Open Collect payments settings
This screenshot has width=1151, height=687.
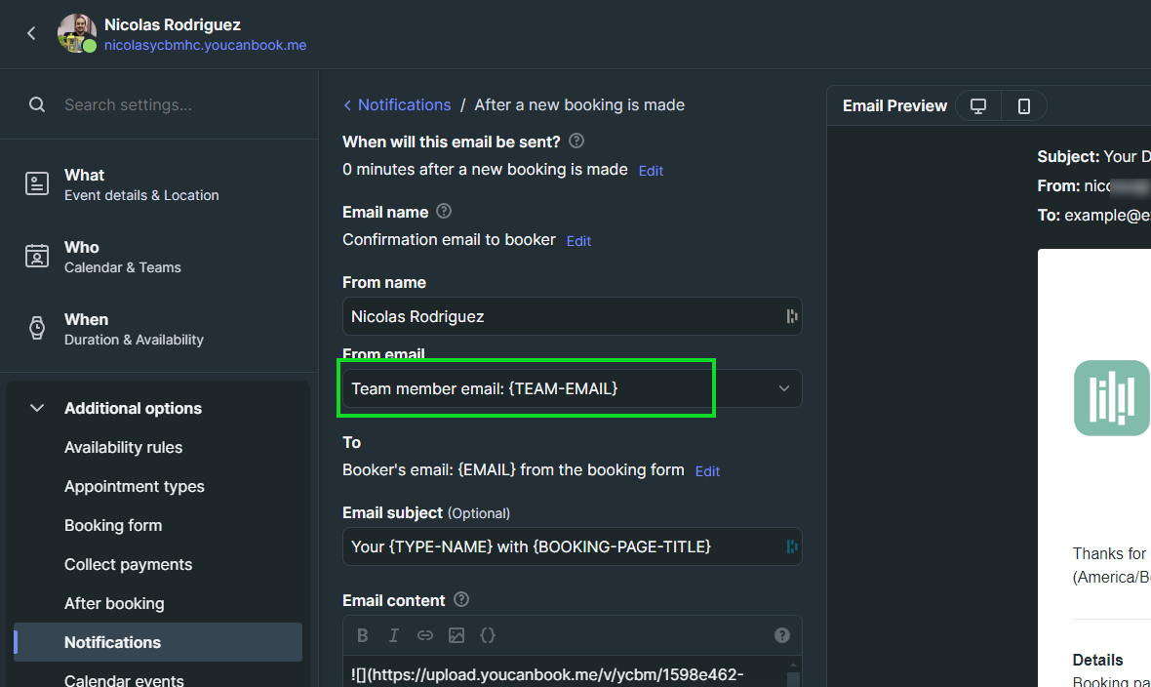point(129,564)
